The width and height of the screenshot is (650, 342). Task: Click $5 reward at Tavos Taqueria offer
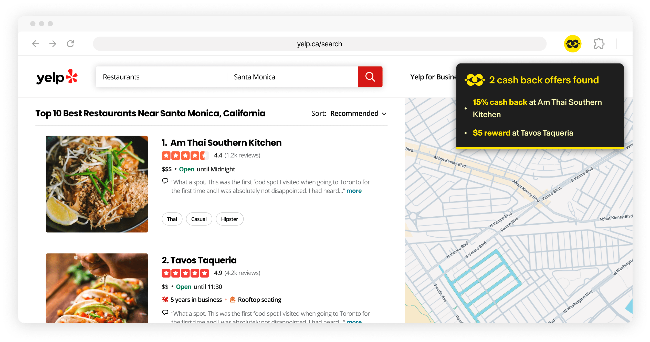(x=523, y=133)
